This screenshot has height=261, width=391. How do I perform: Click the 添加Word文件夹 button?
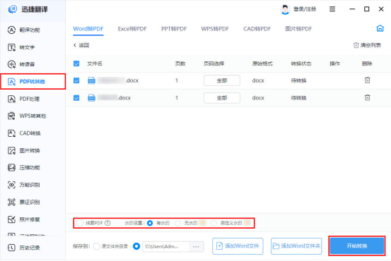[x=296, y=246]
